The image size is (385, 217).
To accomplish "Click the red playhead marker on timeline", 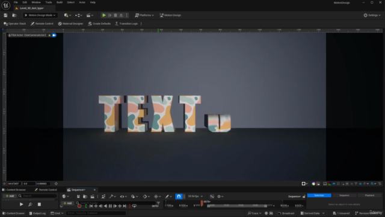I will point(202,203).
